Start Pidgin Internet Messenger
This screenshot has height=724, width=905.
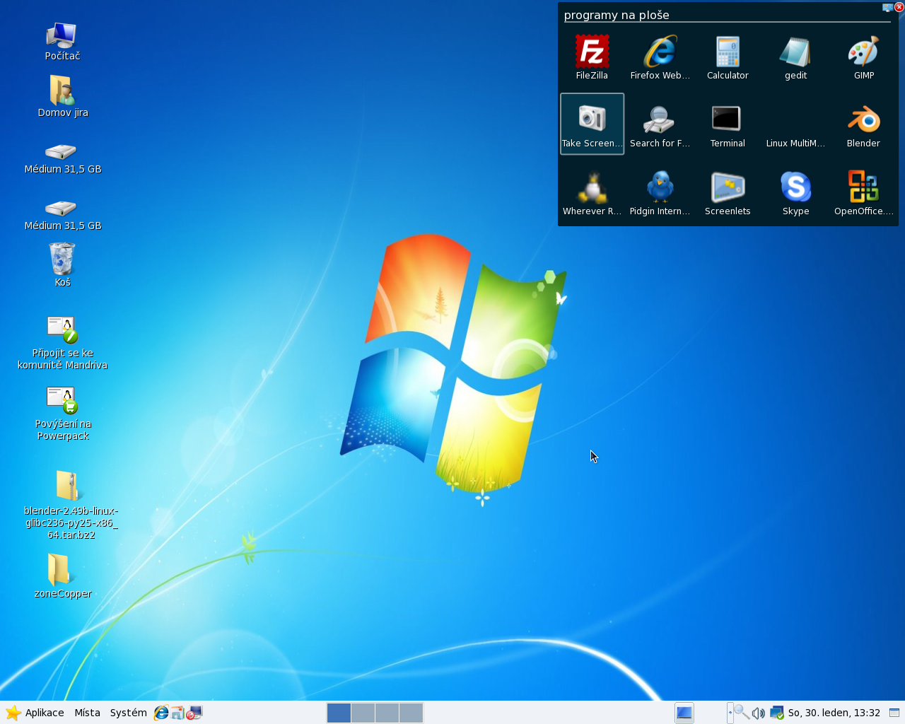click(660, 192)
